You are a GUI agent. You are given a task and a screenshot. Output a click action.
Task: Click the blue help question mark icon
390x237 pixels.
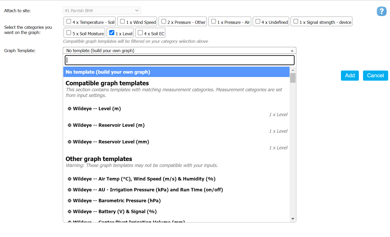[x=381, y=11]
